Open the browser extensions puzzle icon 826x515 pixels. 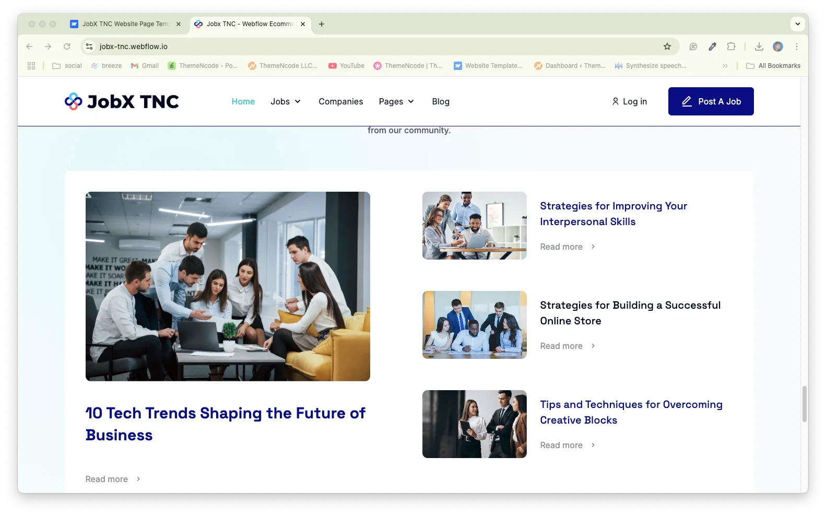pyautogui.click(x=731, y=46)
